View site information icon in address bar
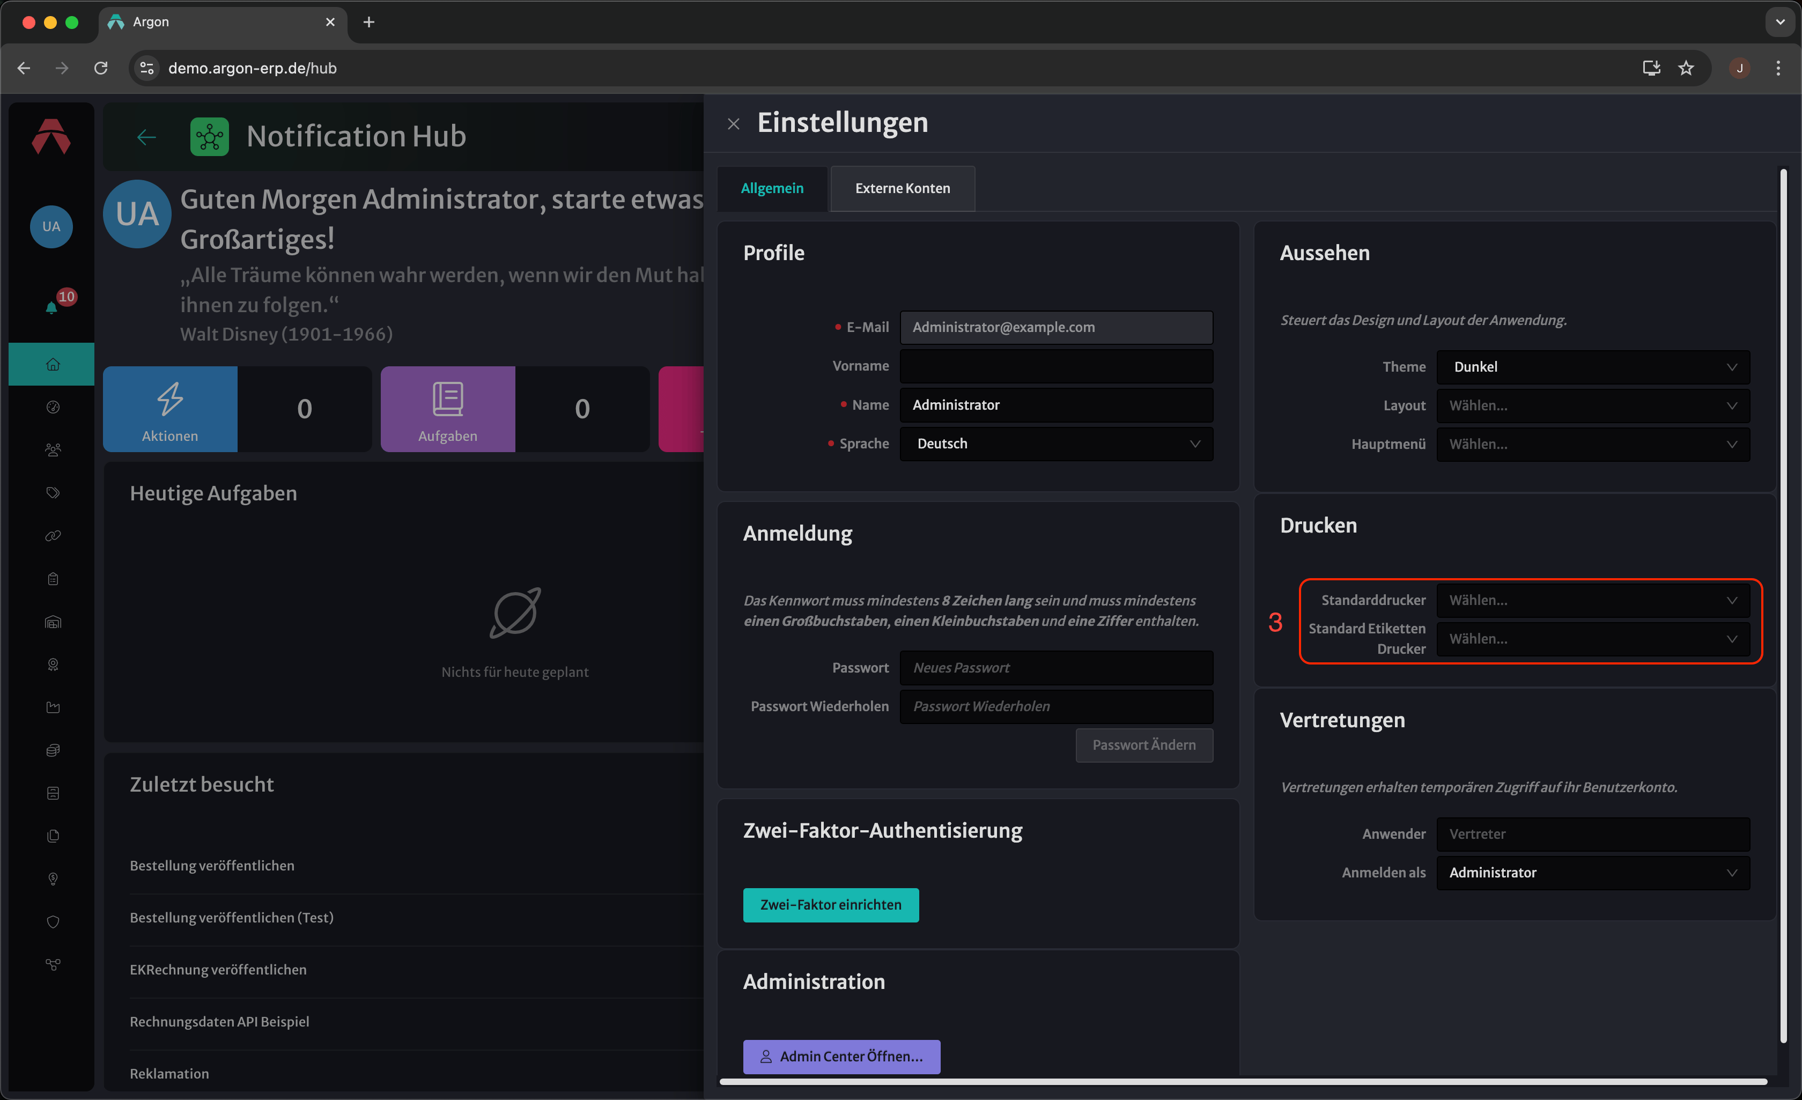Screen dimensions: 1802x1100 [x=147, y=68]
